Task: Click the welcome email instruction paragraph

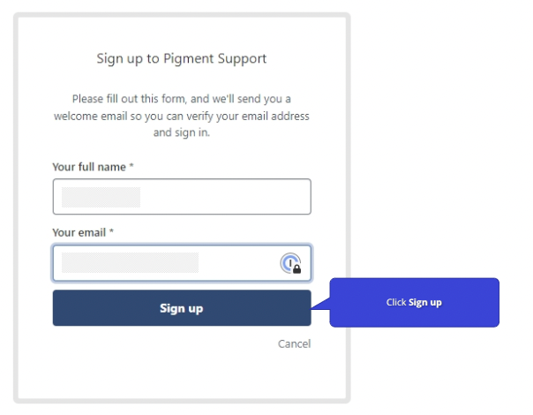Action: pos(182,116)
